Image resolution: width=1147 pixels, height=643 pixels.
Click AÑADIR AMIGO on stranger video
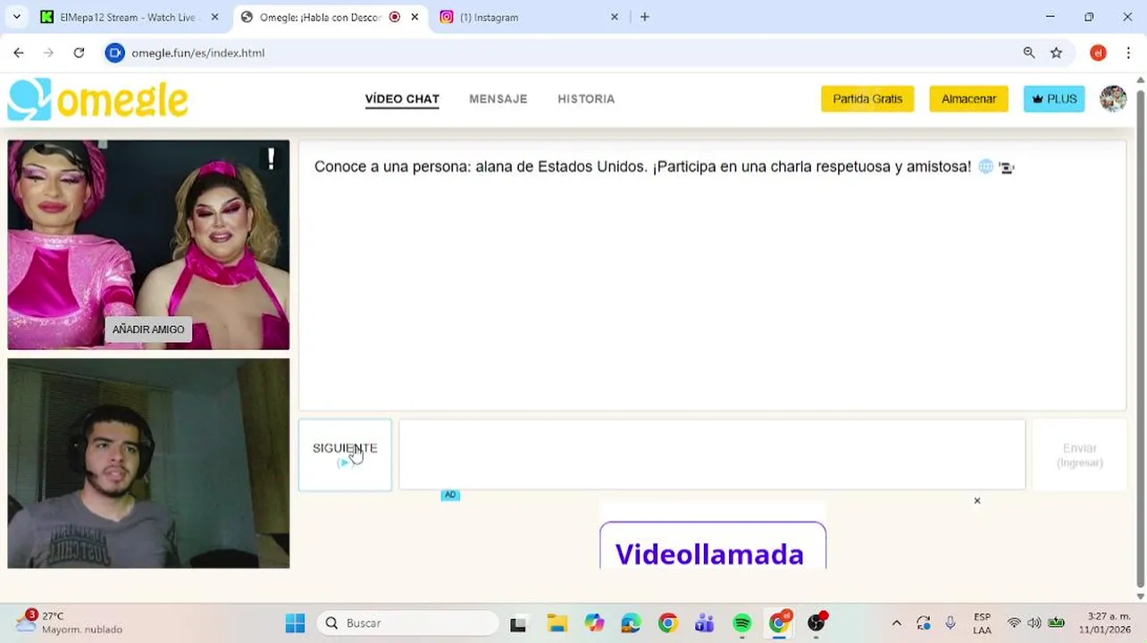coord(148,330)
